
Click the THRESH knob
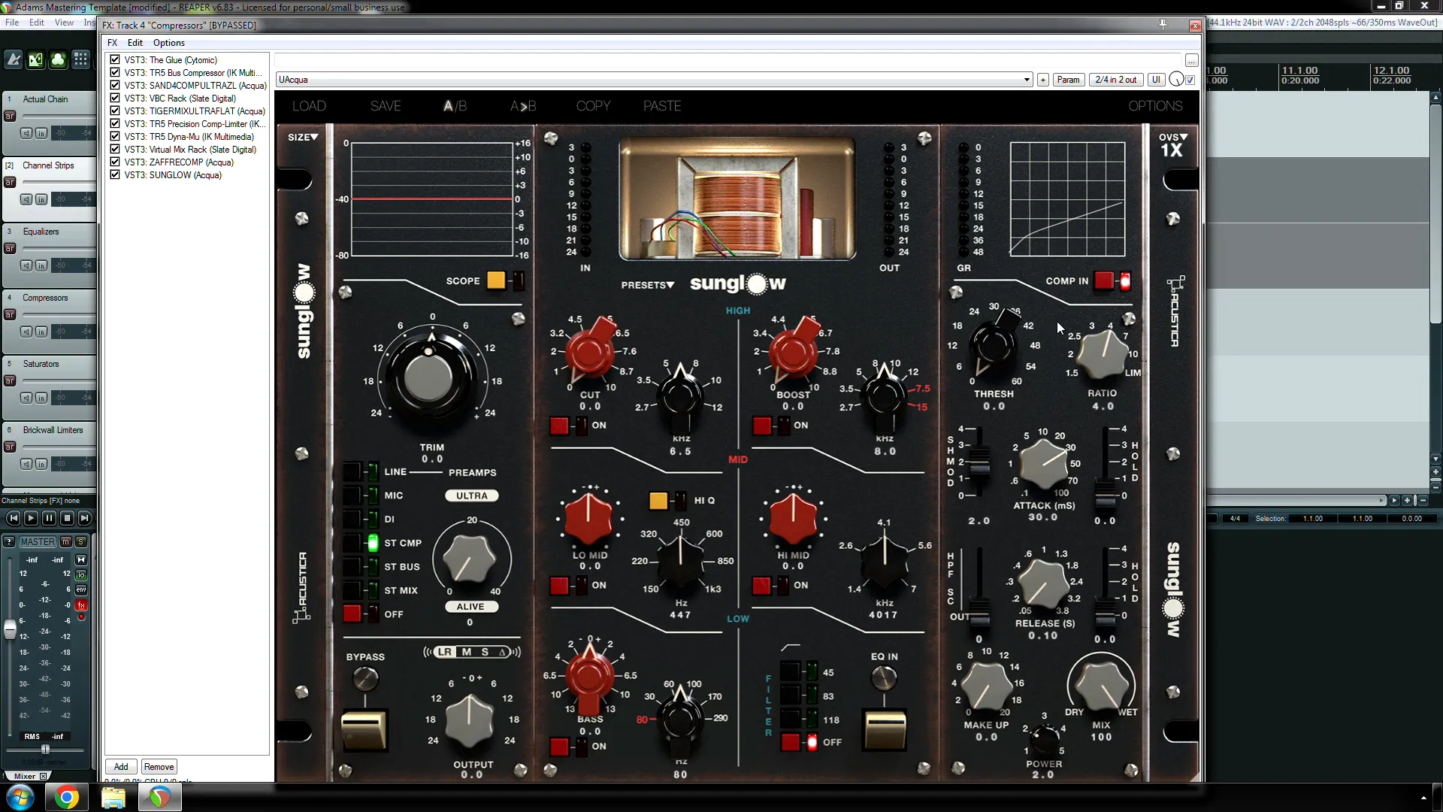coord(994,344)
